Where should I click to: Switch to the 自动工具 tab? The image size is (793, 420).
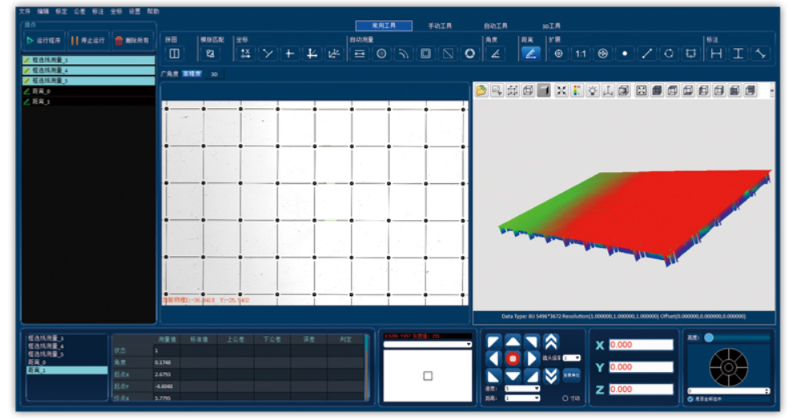tap(495, 26)
